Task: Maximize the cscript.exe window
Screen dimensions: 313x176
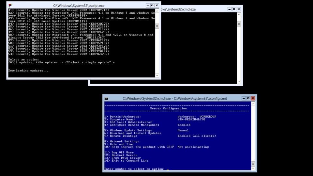Action: click(152, 6)
